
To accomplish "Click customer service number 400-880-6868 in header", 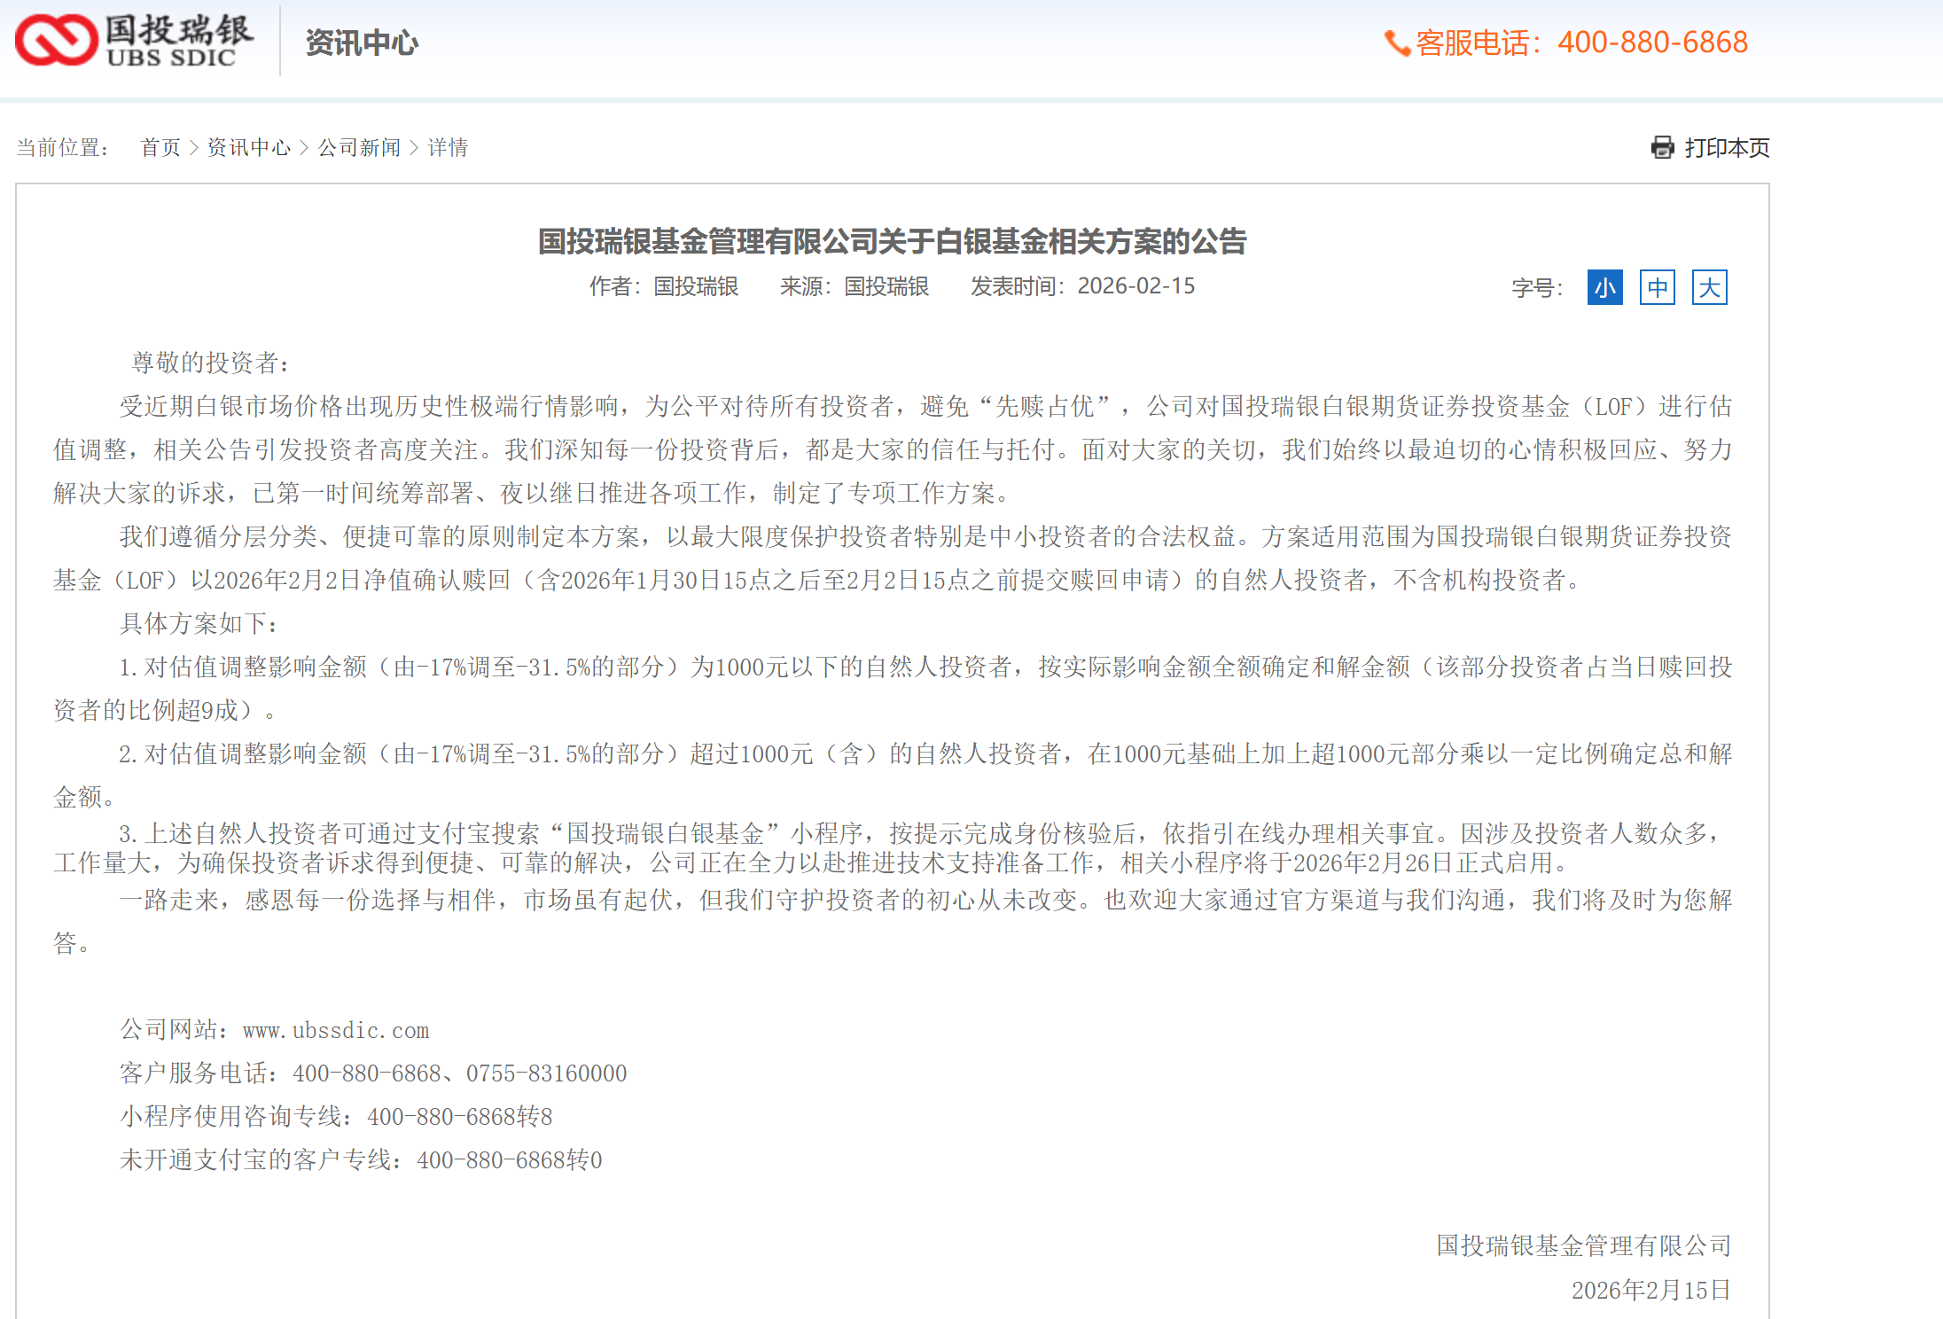I will pos(1652,43).
